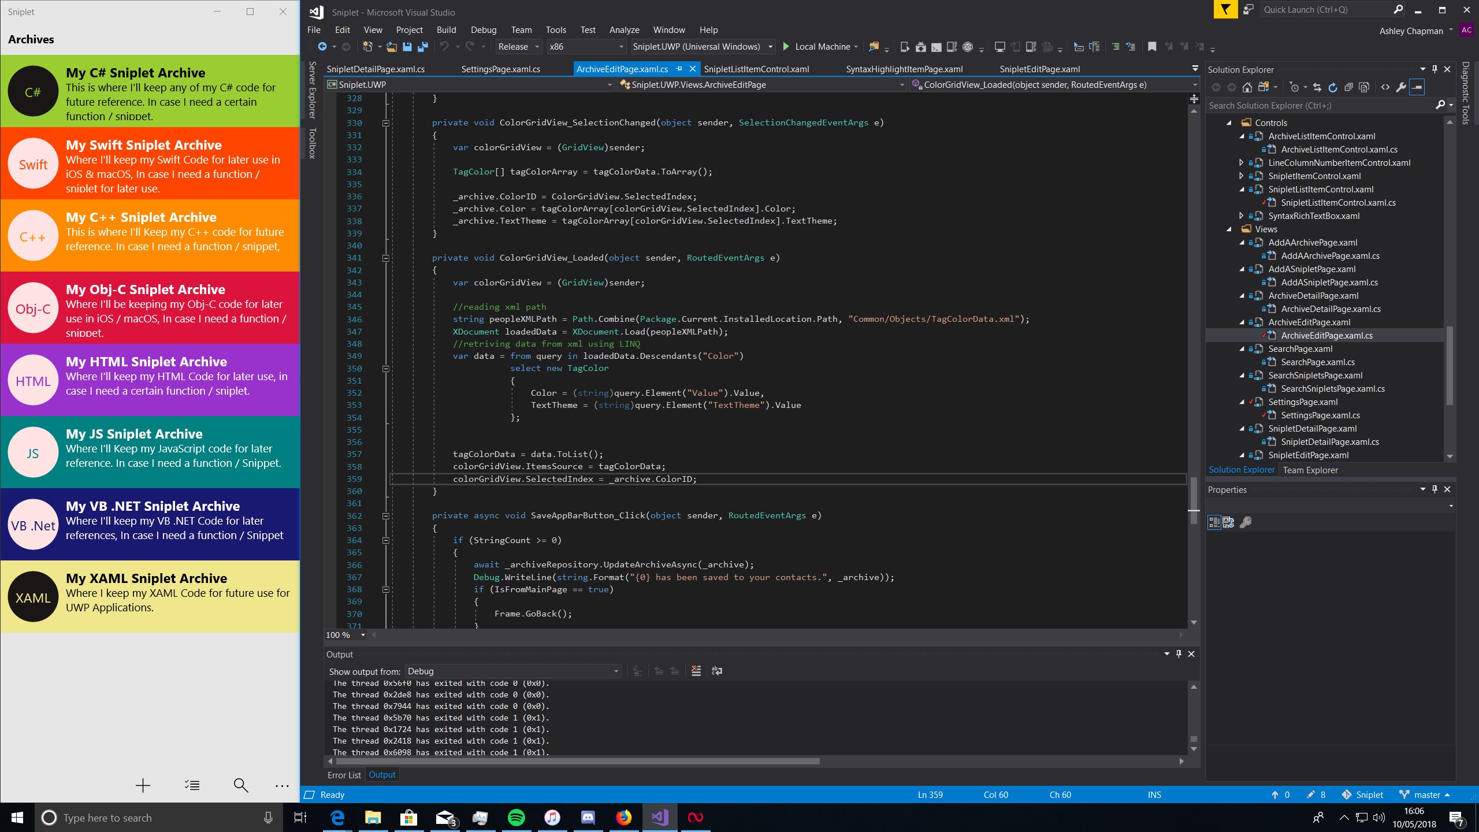This screenshot has width=1479, height=832.
Task: Click the Refresh icon in Solution Explorer
Action: (1333, 87)
